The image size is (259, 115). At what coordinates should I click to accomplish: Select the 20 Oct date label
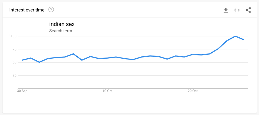(193, 91)
